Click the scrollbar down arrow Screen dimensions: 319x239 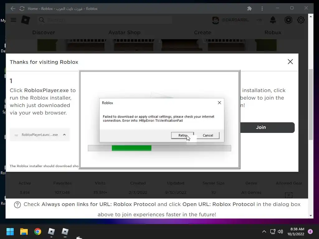(x=311, y=216)
